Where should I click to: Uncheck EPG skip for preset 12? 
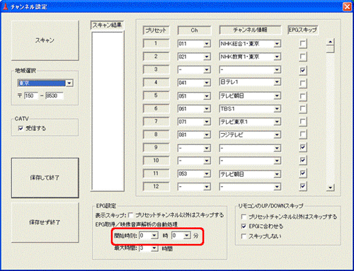click(303, 186)
